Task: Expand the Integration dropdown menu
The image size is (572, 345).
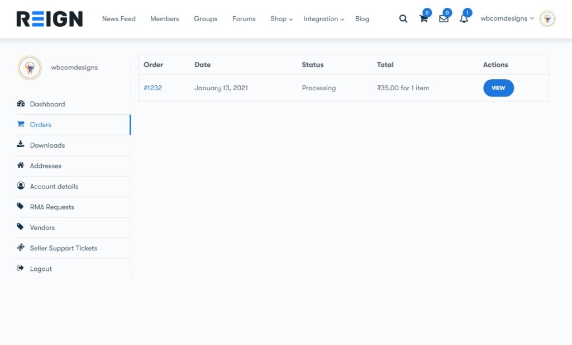Action: [x=323, y=19]
